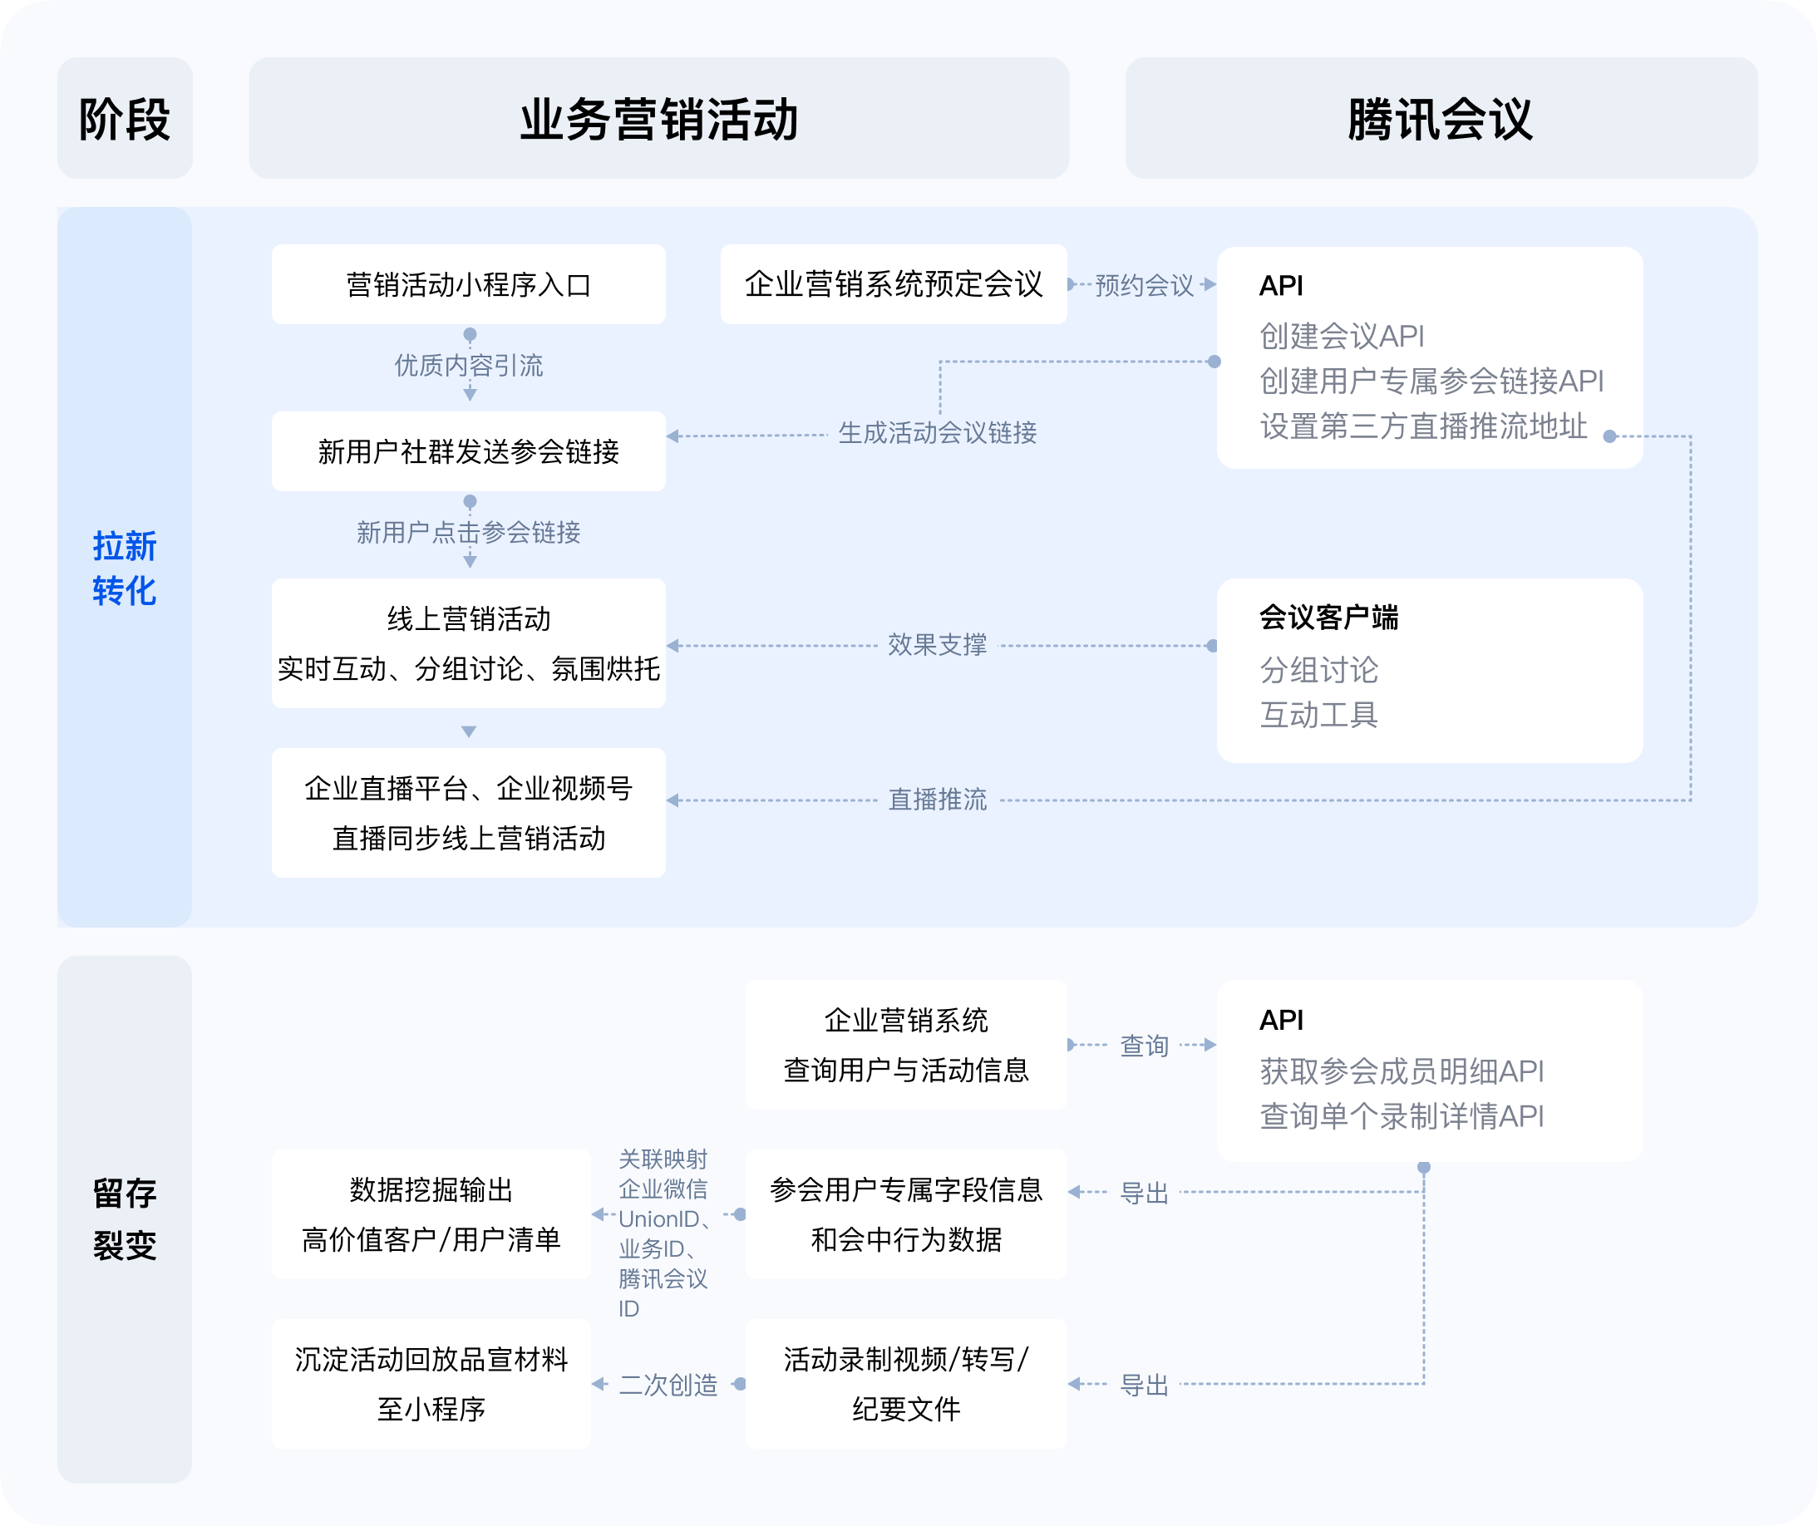Image resolution: width=1818 pixels, height=1526 pixels.
Task: Click the 生成活动会议链接 label
Action: pos(937,432)
